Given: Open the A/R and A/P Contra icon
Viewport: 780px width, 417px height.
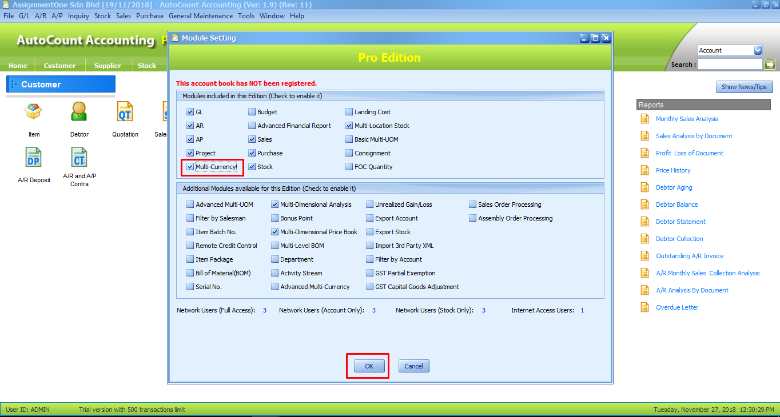Looking at the screenshot, I should [79, 157].
